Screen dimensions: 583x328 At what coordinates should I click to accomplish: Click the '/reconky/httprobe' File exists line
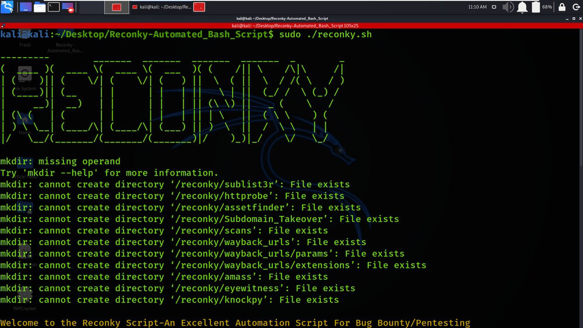tap(172, 196)
